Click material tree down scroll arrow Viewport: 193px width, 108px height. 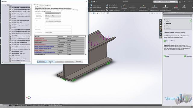click(31, 61)
